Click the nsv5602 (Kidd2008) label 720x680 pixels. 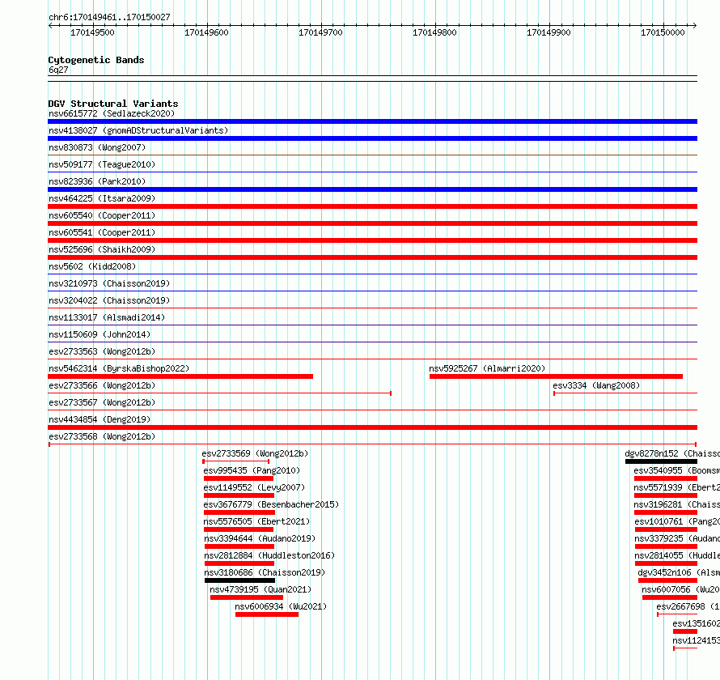(92, 266)
